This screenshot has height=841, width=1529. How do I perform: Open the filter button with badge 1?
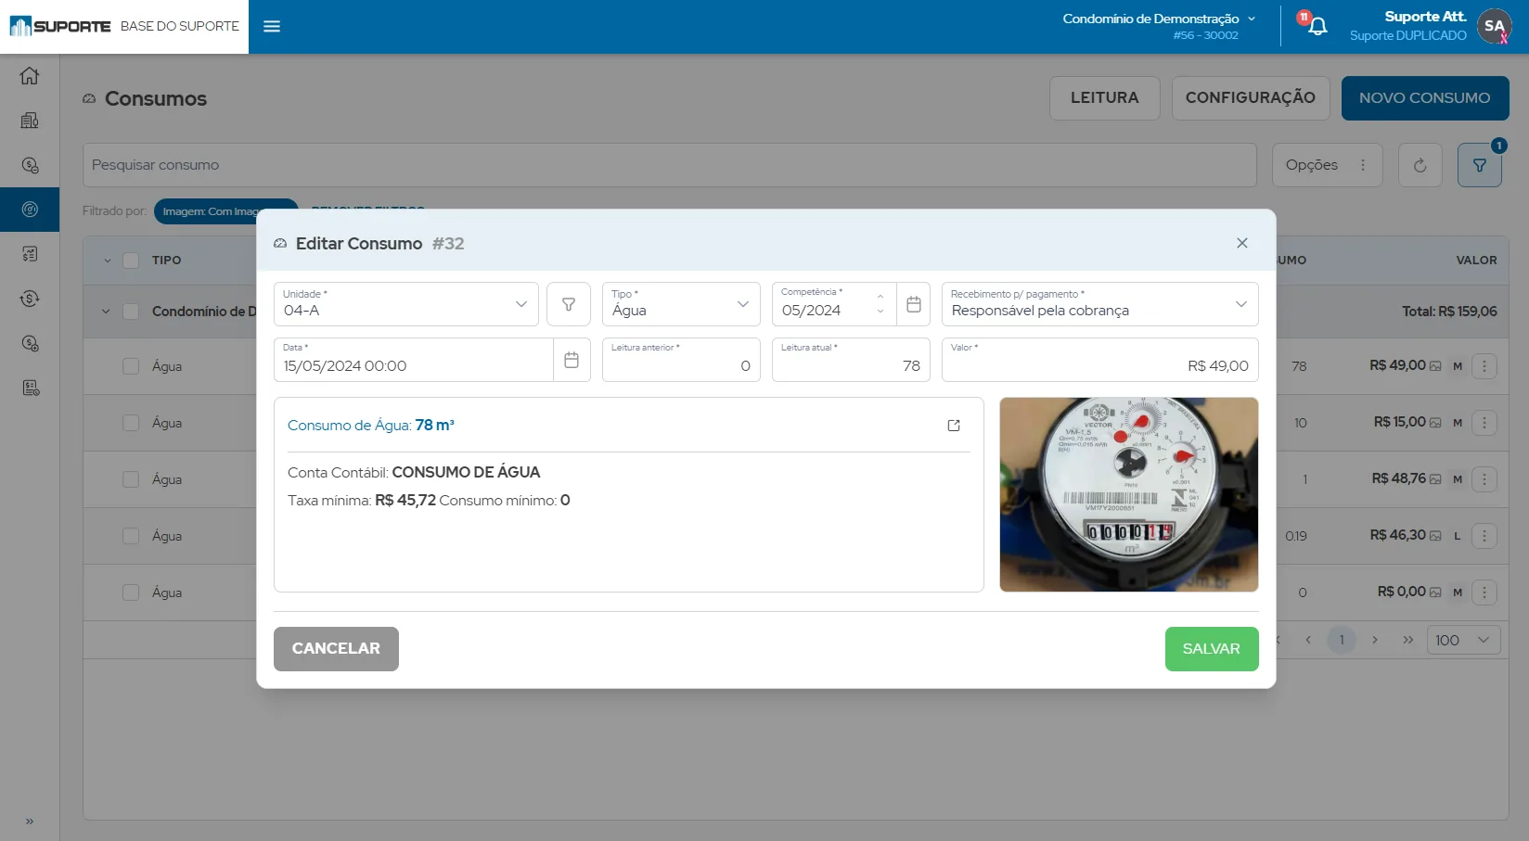pos(1480,165)
